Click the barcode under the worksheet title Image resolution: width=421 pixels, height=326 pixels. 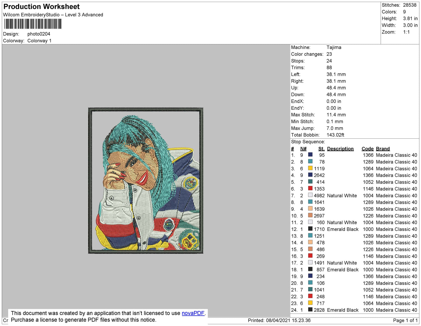pyautogui.click(x=33, y=24)
